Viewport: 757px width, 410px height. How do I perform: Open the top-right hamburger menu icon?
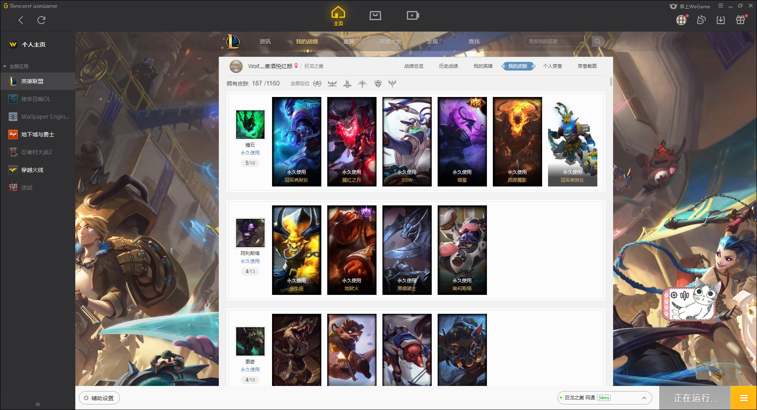(x=721, y=6)
